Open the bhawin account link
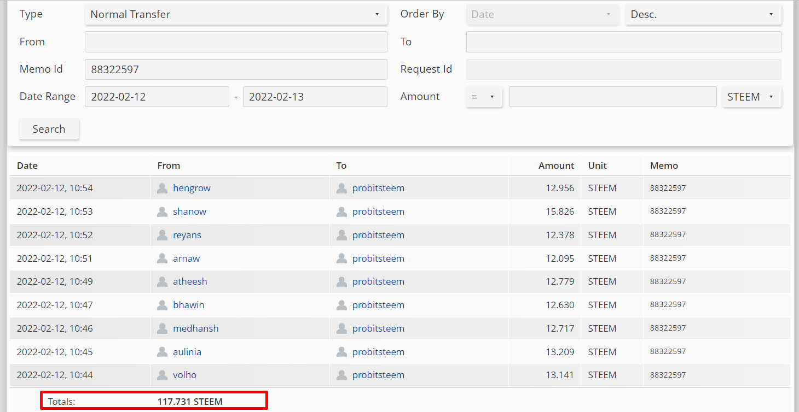799x412 pixels. 189,305
